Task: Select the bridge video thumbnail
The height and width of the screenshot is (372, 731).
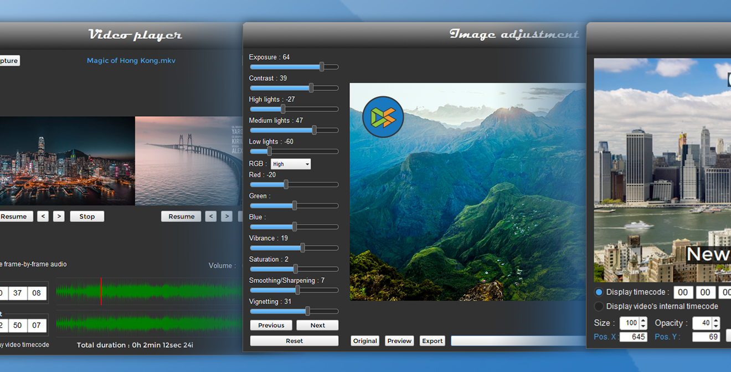Action: pos(189,161)
